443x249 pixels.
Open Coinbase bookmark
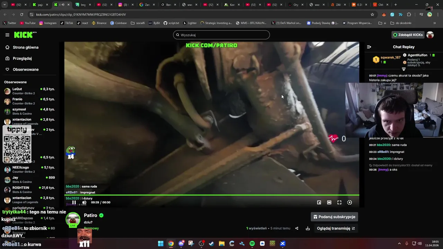[x=118, y=23]
